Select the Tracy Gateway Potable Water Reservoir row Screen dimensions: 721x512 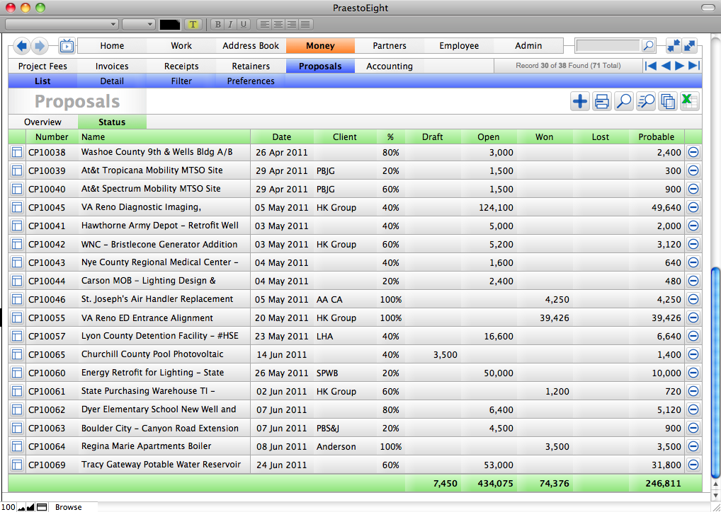pyautogui.click(x=355, y=465)
